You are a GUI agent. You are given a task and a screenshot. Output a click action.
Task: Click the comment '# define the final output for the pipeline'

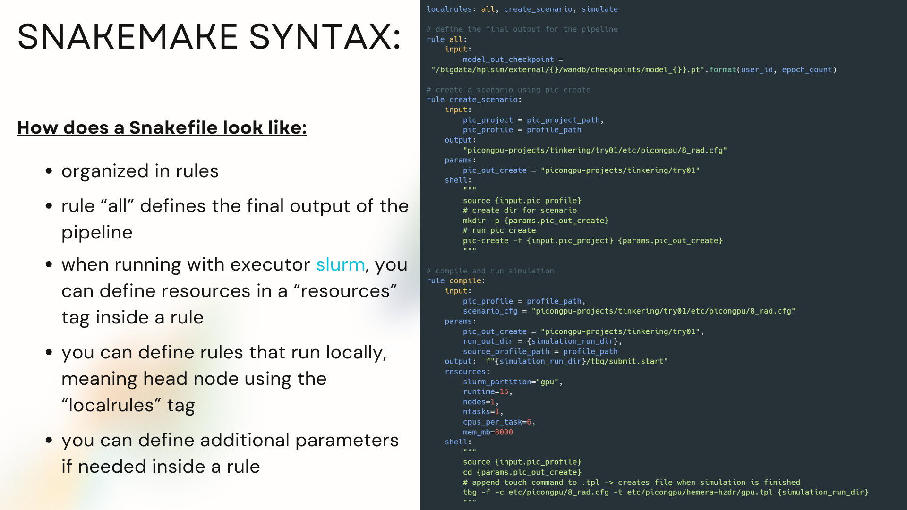point(522,29)
